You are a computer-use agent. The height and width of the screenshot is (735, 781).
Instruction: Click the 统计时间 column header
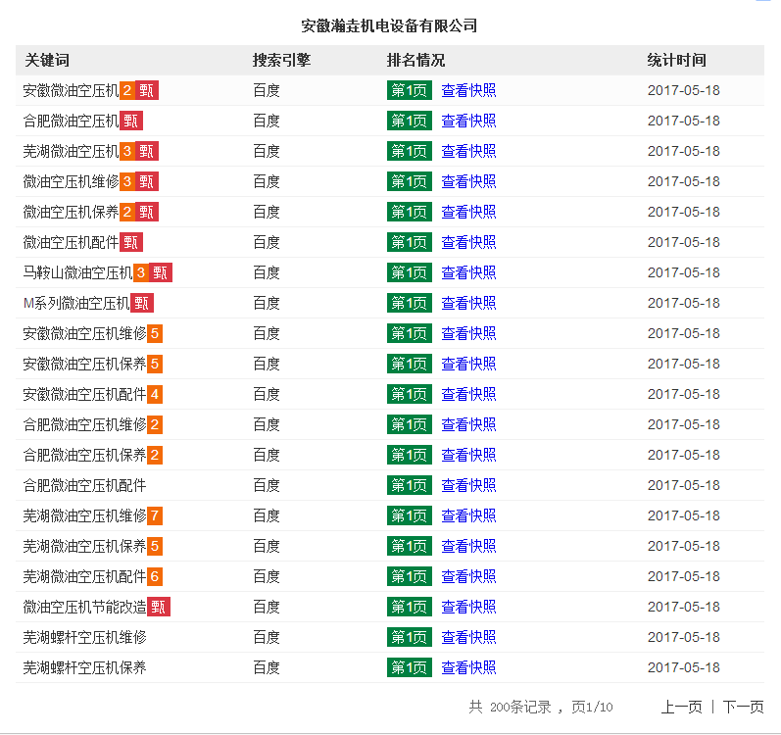pos(676,60)
